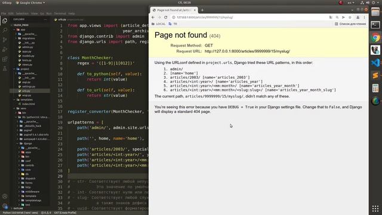Click the Chrome address bar URL
The width and height of the screenshot is (382, 215).
(x=205, y=17)
